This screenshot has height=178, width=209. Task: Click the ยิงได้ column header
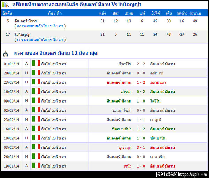pos(155,13)
